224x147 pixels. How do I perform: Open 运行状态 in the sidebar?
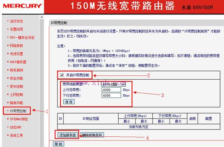(x=16, y=21)
